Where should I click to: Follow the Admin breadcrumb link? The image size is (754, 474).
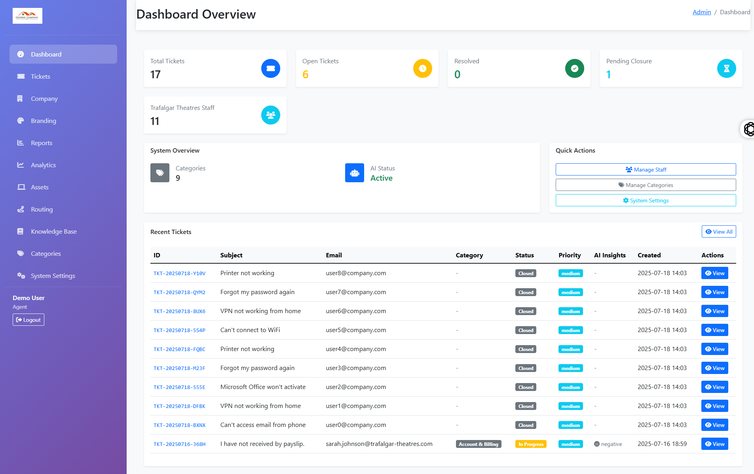702,12
